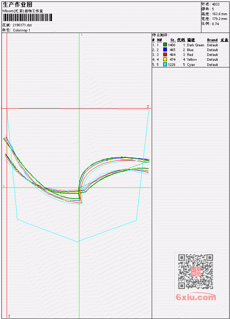Click the width value 179.2 mm
The height and width of the screenshot is (319, 230).
pyautogui.click(x=220, y=19)
